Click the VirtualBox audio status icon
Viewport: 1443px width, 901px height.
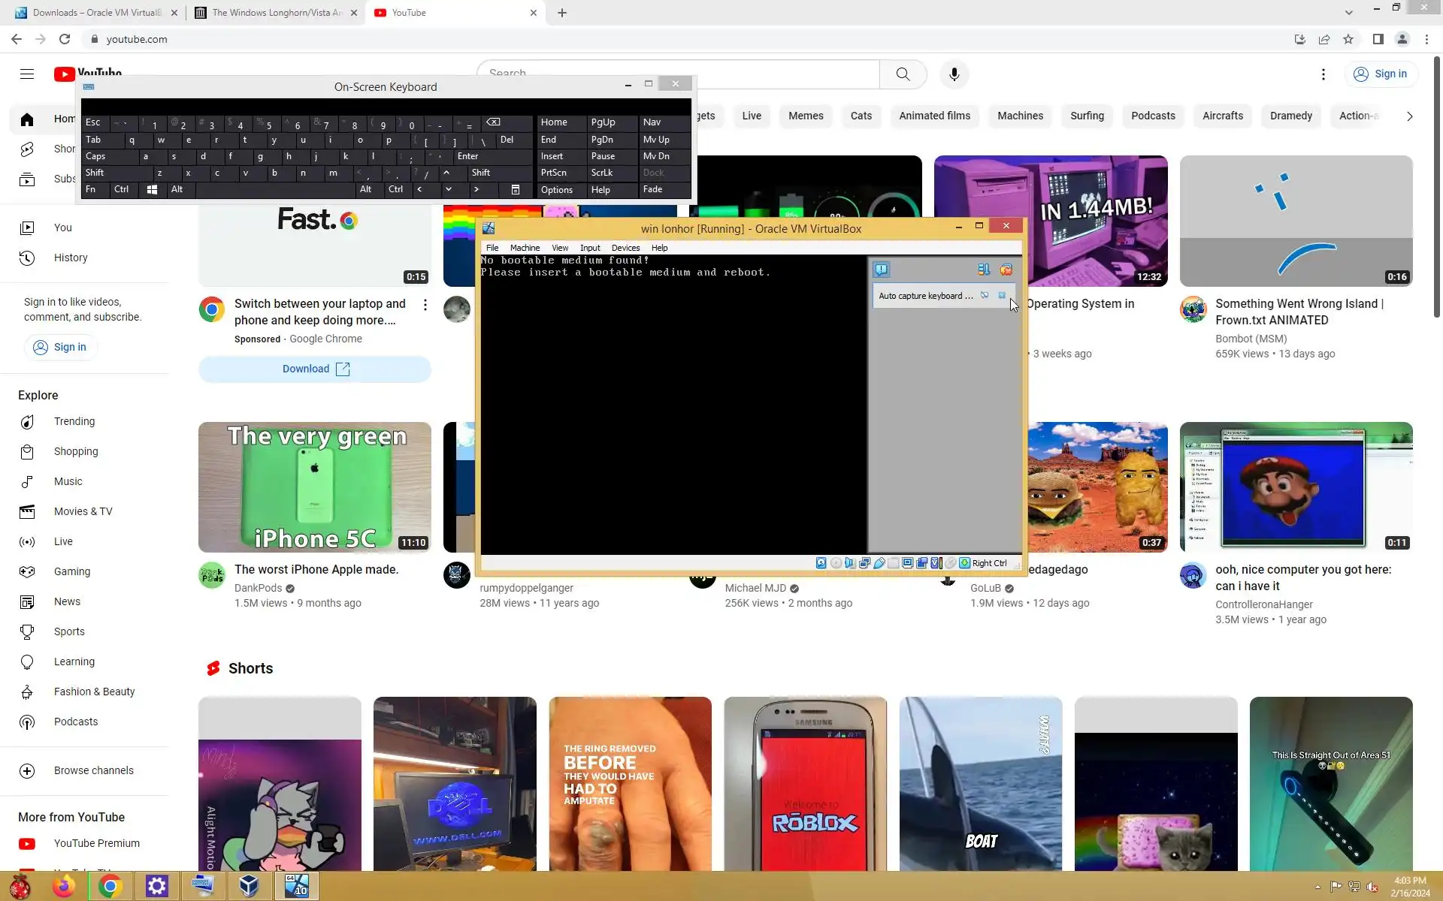point(850,563)
